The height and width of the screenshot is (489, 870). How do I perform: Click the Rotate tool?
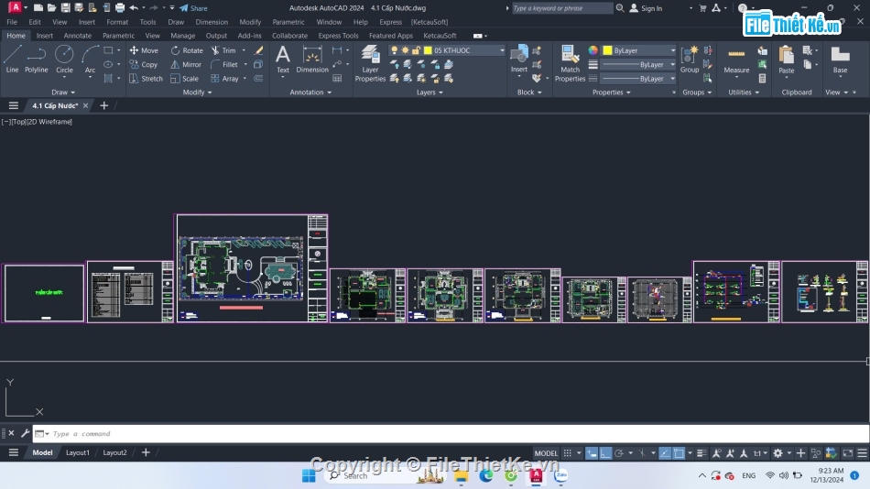(x=187, y=50)
